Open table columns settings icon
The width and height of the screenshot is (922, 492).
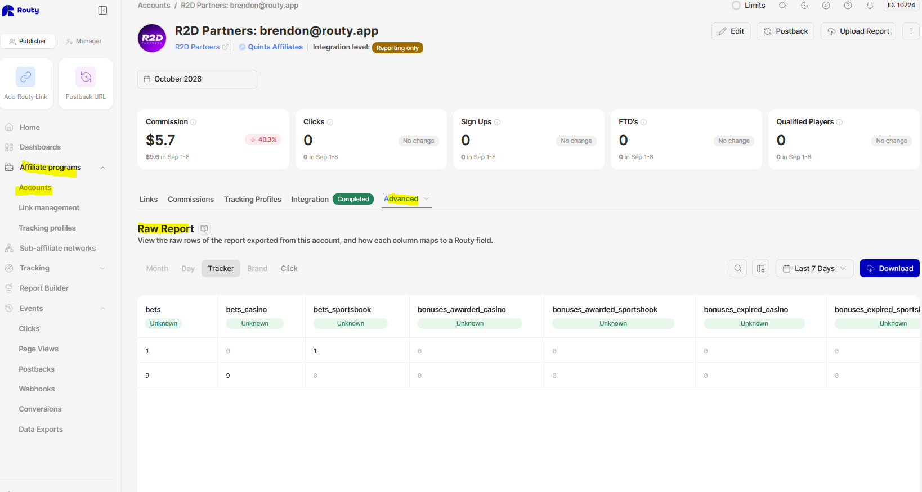point(760,268)
